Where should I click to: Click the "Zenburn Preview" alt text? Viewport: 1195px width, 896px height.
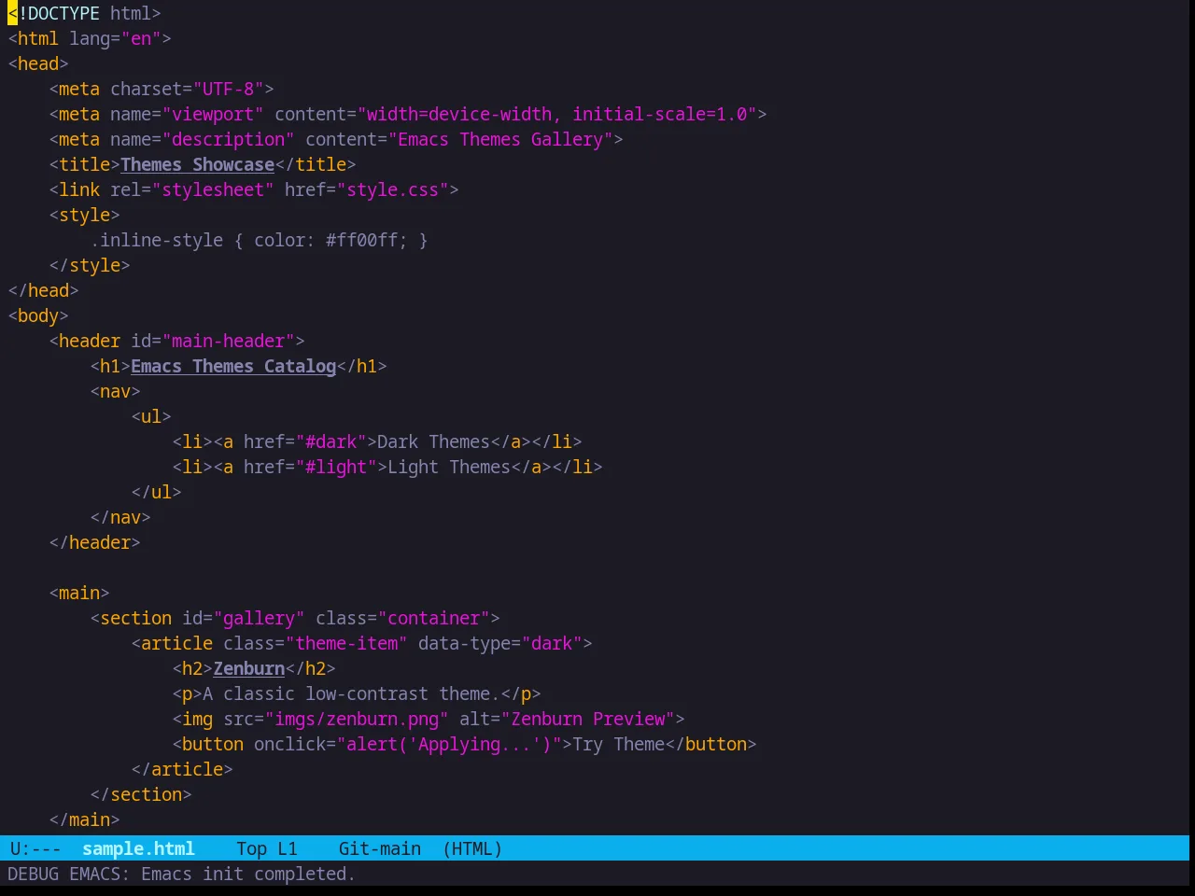pos(588,719)
